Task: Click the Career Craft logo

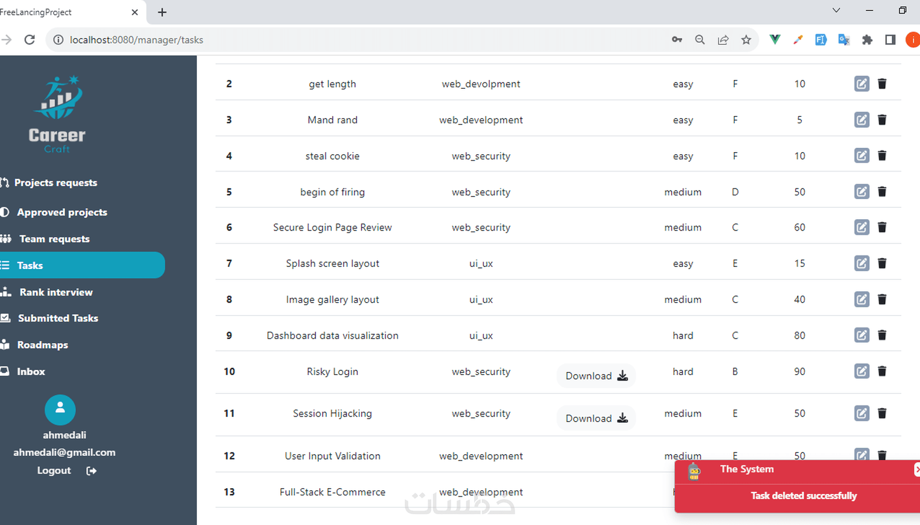Action: 57,111
